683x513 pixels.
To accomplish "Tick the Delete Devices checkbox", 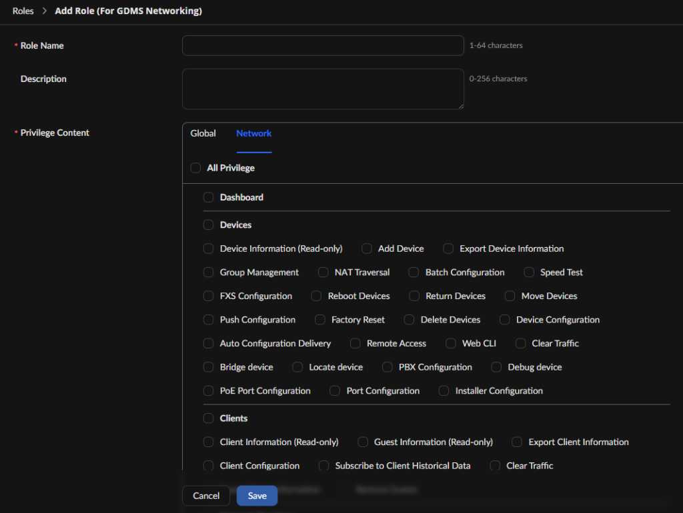I will (x=409, y=320).
